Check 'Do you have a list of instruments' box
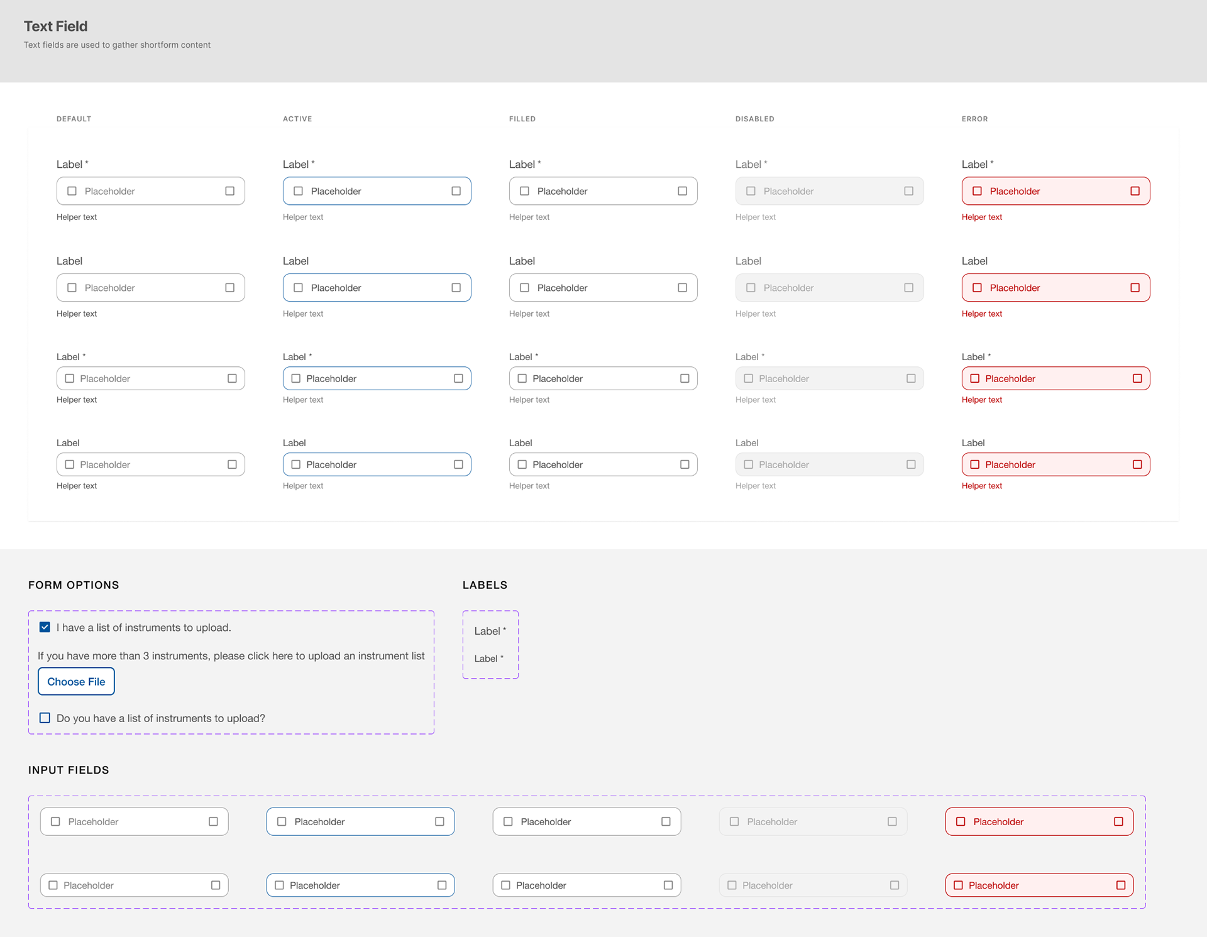The width and height of the screenshot is (1207, 937). (x=45, y=718)
